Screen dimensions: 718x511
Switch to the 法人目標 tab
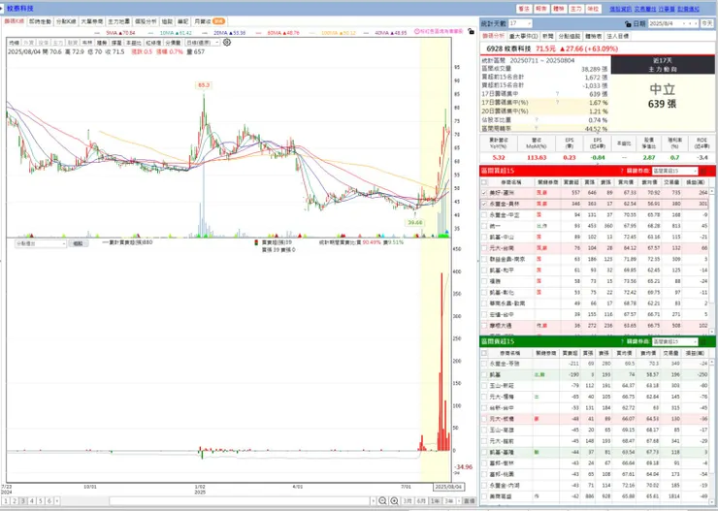click(x=618, y=36)
